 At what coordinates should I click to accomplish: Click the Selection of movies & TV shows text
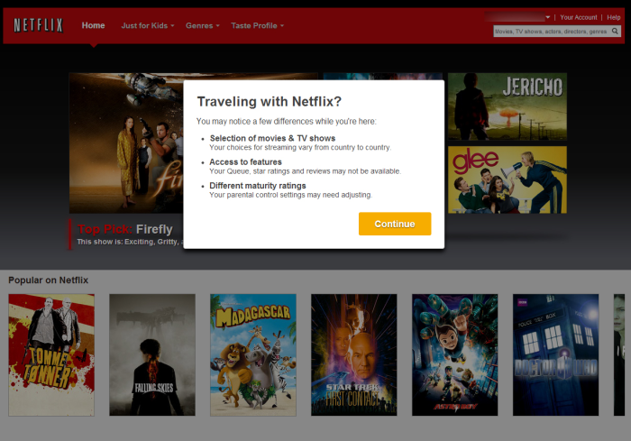[272, 138]
